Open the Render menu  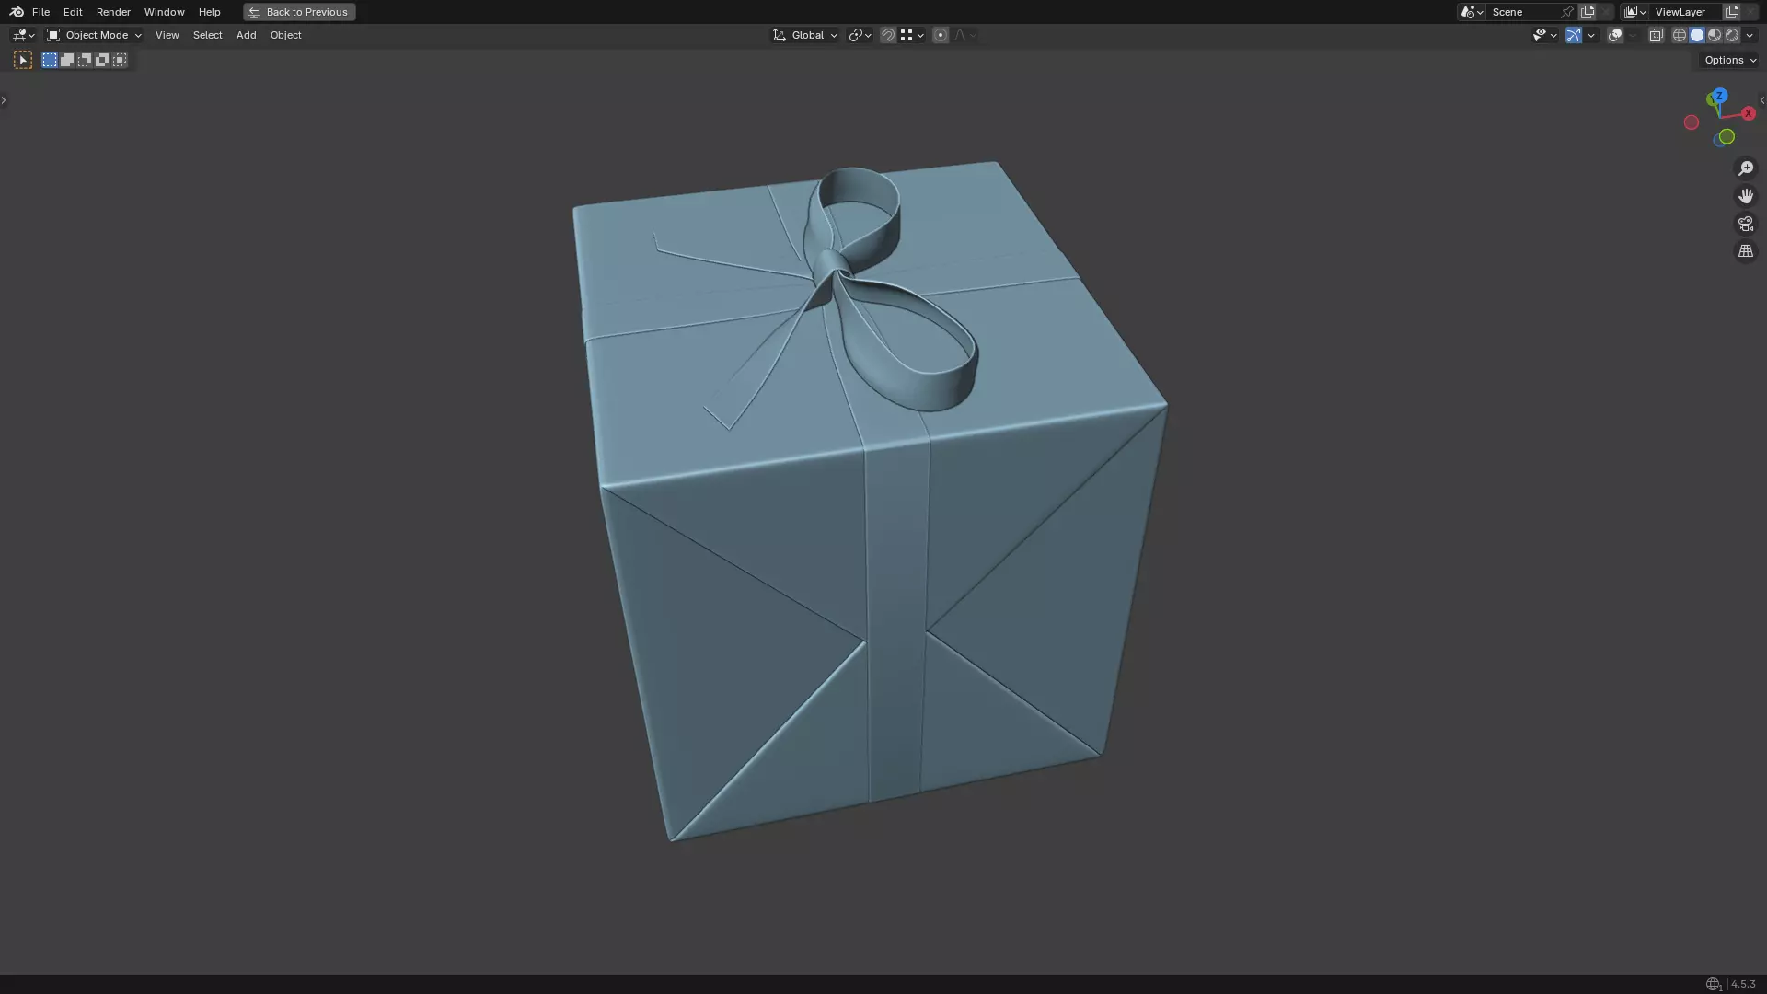[x=113, y=12]
